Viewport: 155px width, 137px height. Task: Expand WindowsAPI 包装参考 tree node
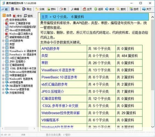(3, 79)
